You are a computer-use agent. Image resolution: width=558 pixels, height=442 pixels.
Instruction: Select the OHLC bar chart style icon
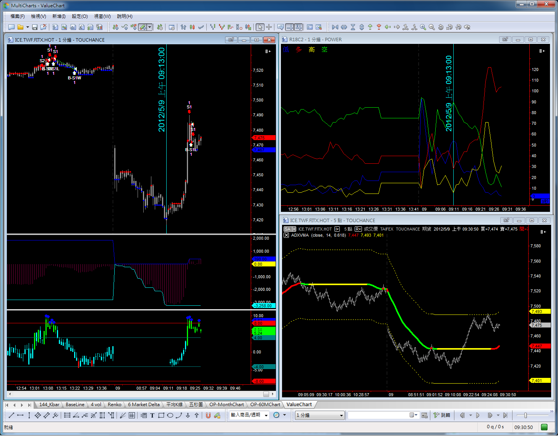183,27
